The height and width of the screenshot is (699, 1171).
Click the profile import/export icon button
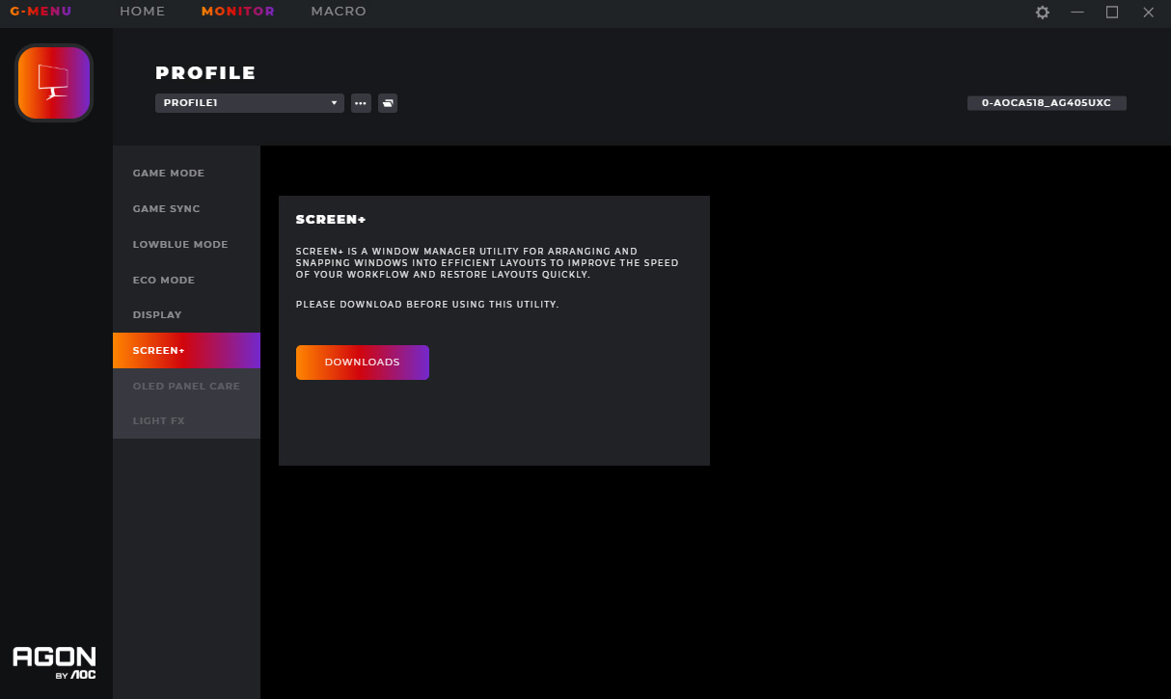pyautogui.click(x=388, y=102)
